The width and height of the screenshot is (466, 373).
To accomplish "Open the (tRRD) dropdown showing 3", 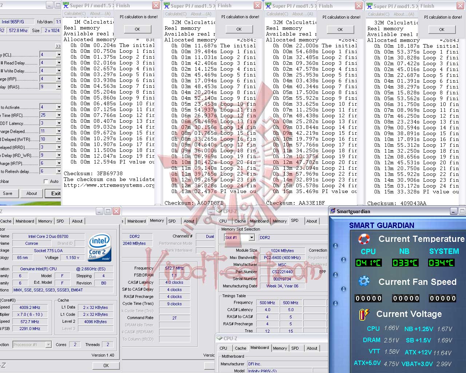I will pyautogui.click(x=59, y=147).
